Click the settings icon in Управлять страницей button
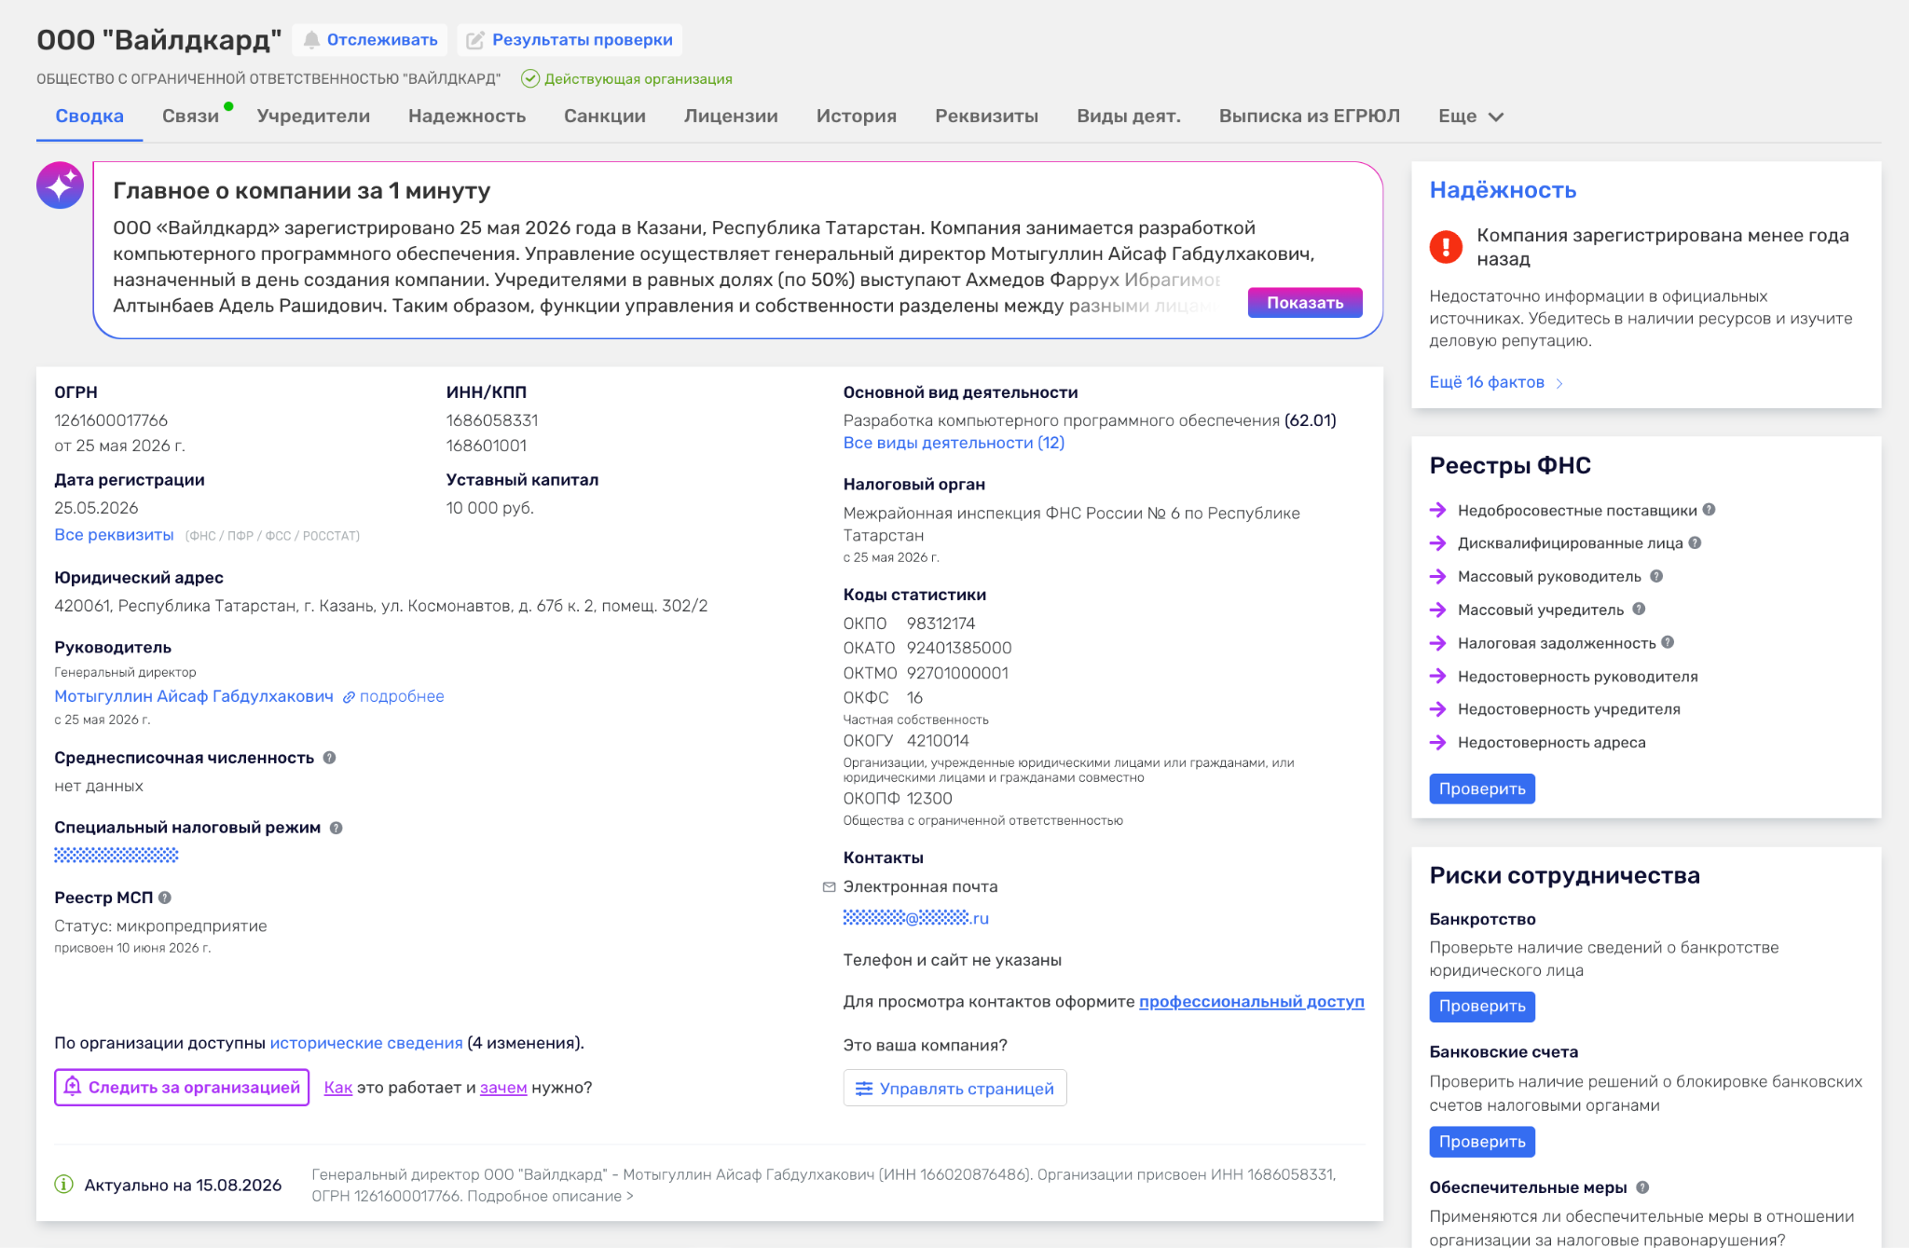This screenshot has width=1909, height=1248. click(864, 1089)
